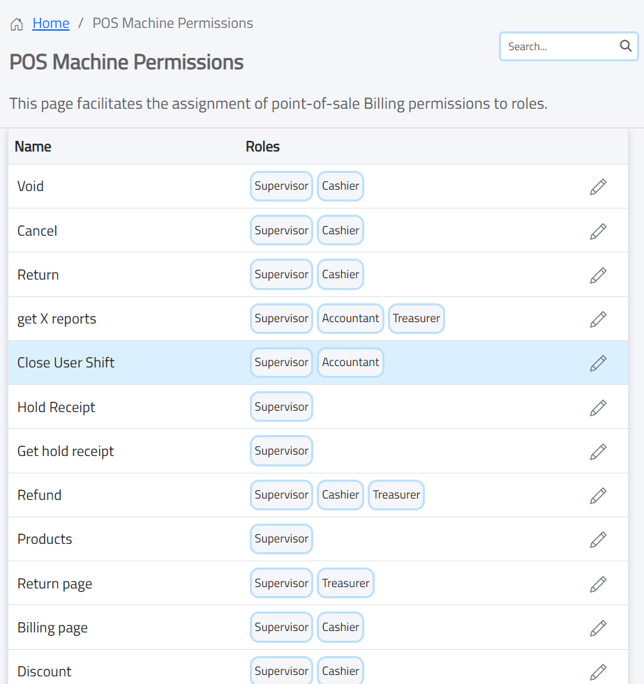Edit the Products permission row
This screenshot has height=684, width=644.
point(598,540)
